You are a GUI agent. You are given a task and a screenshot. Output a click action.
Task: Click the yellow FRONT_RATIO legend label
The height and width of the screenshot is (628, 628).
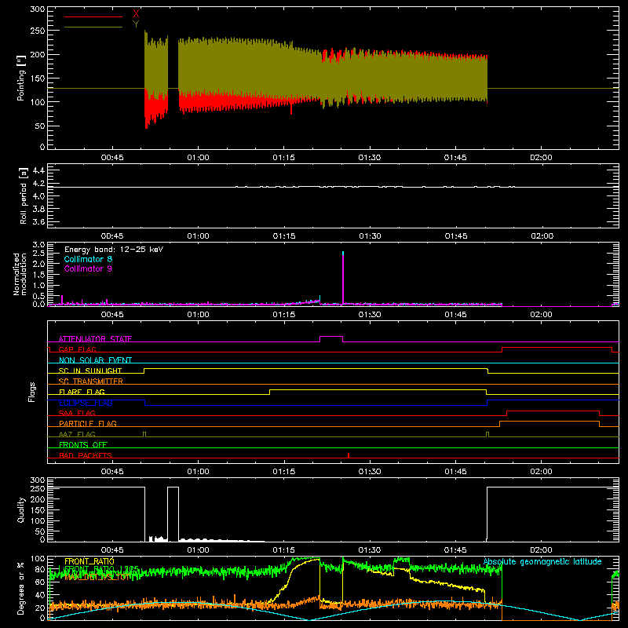(89, 561)
